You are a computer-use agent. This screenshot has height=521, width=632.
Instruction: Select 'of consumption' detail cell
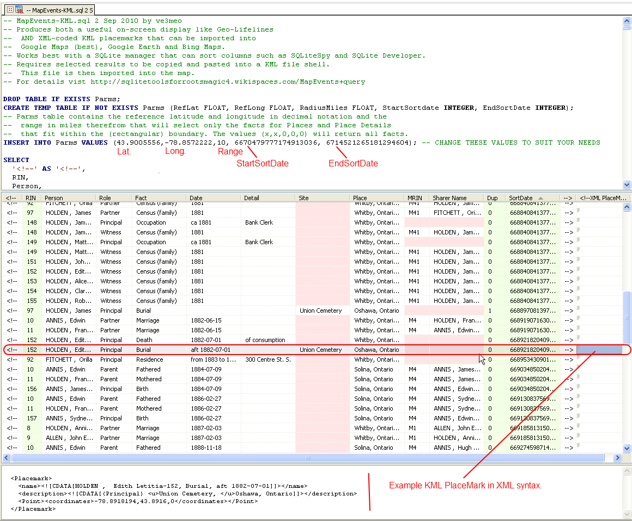[x=268, y=340]
